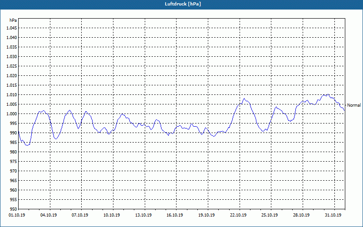Click the 31.10.19 date label
Image resolution: width=363 pixels, height=227 pixels.
[333, 215]
